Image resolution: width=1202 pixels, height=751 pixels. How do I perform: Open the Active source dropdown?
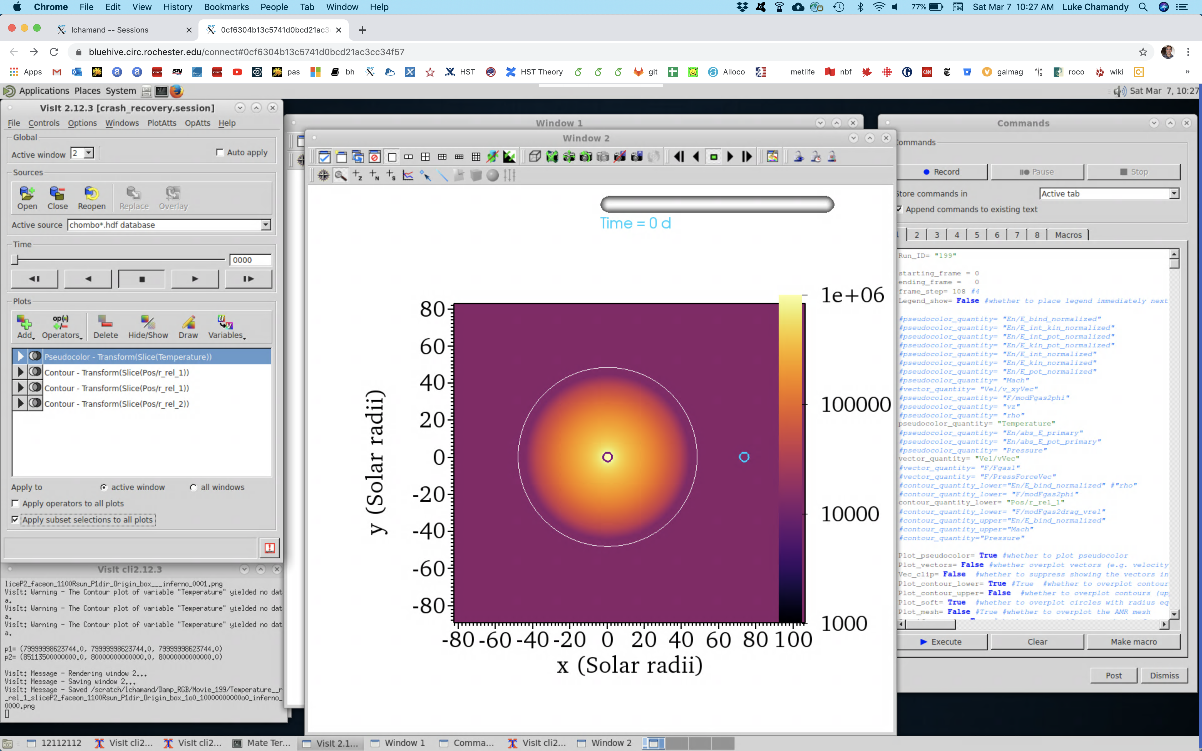click(x=266, y=225)
